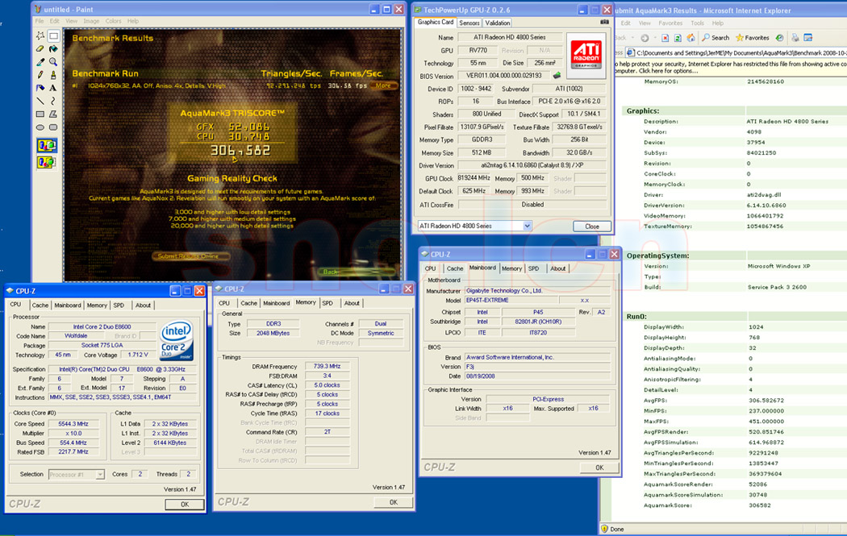Screen dimensions: 847x536
Task: Click the GPU-Z BIOS Version field
Action: pyautogui.click(x=503, y=76)
